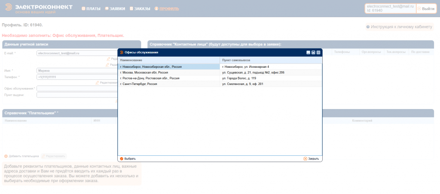The width and height of the screenshot is (440, 194).
Task: Log out with the Выйти button
Action: [x=425, y=9]
